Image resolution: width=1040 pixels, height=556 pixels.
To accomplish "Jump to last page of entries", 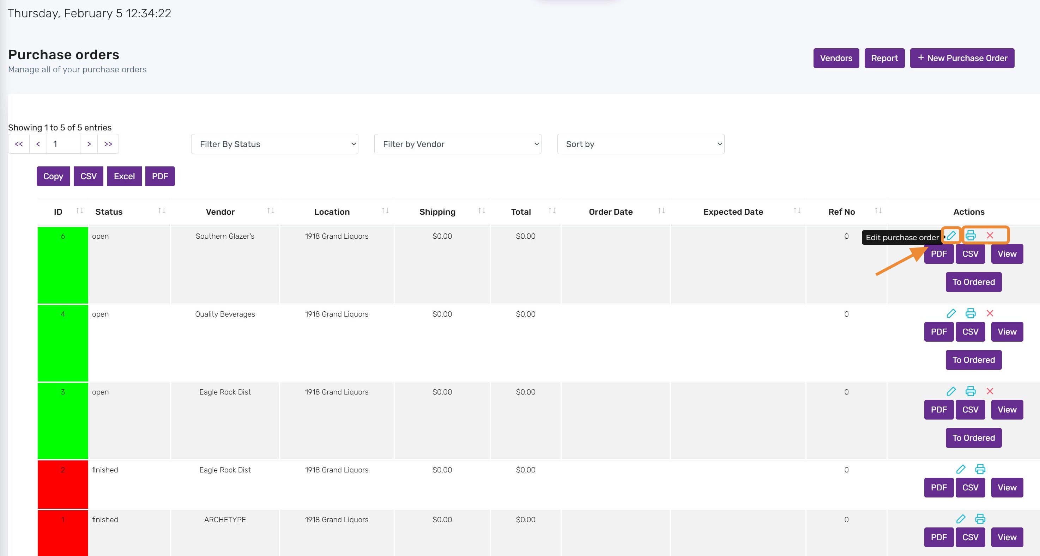I will (x=108, y=144).
